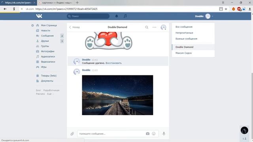253x142 pixels.
Task: Open the three-dots chat actions menu
Action: point(154,27)
